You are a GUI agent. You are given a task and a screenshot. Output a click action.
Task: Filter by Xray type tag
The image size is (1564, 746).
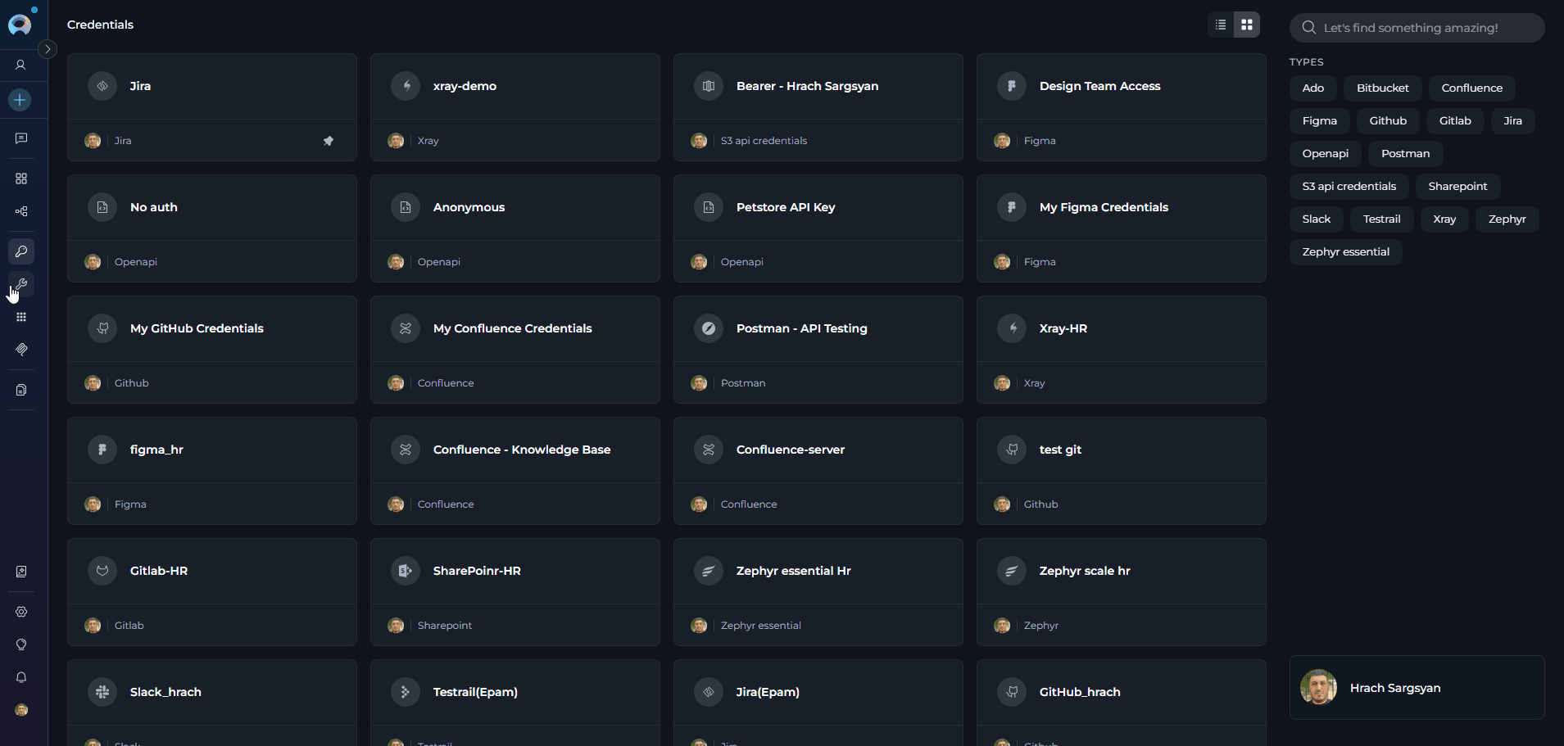click(x=1445, y=219)
